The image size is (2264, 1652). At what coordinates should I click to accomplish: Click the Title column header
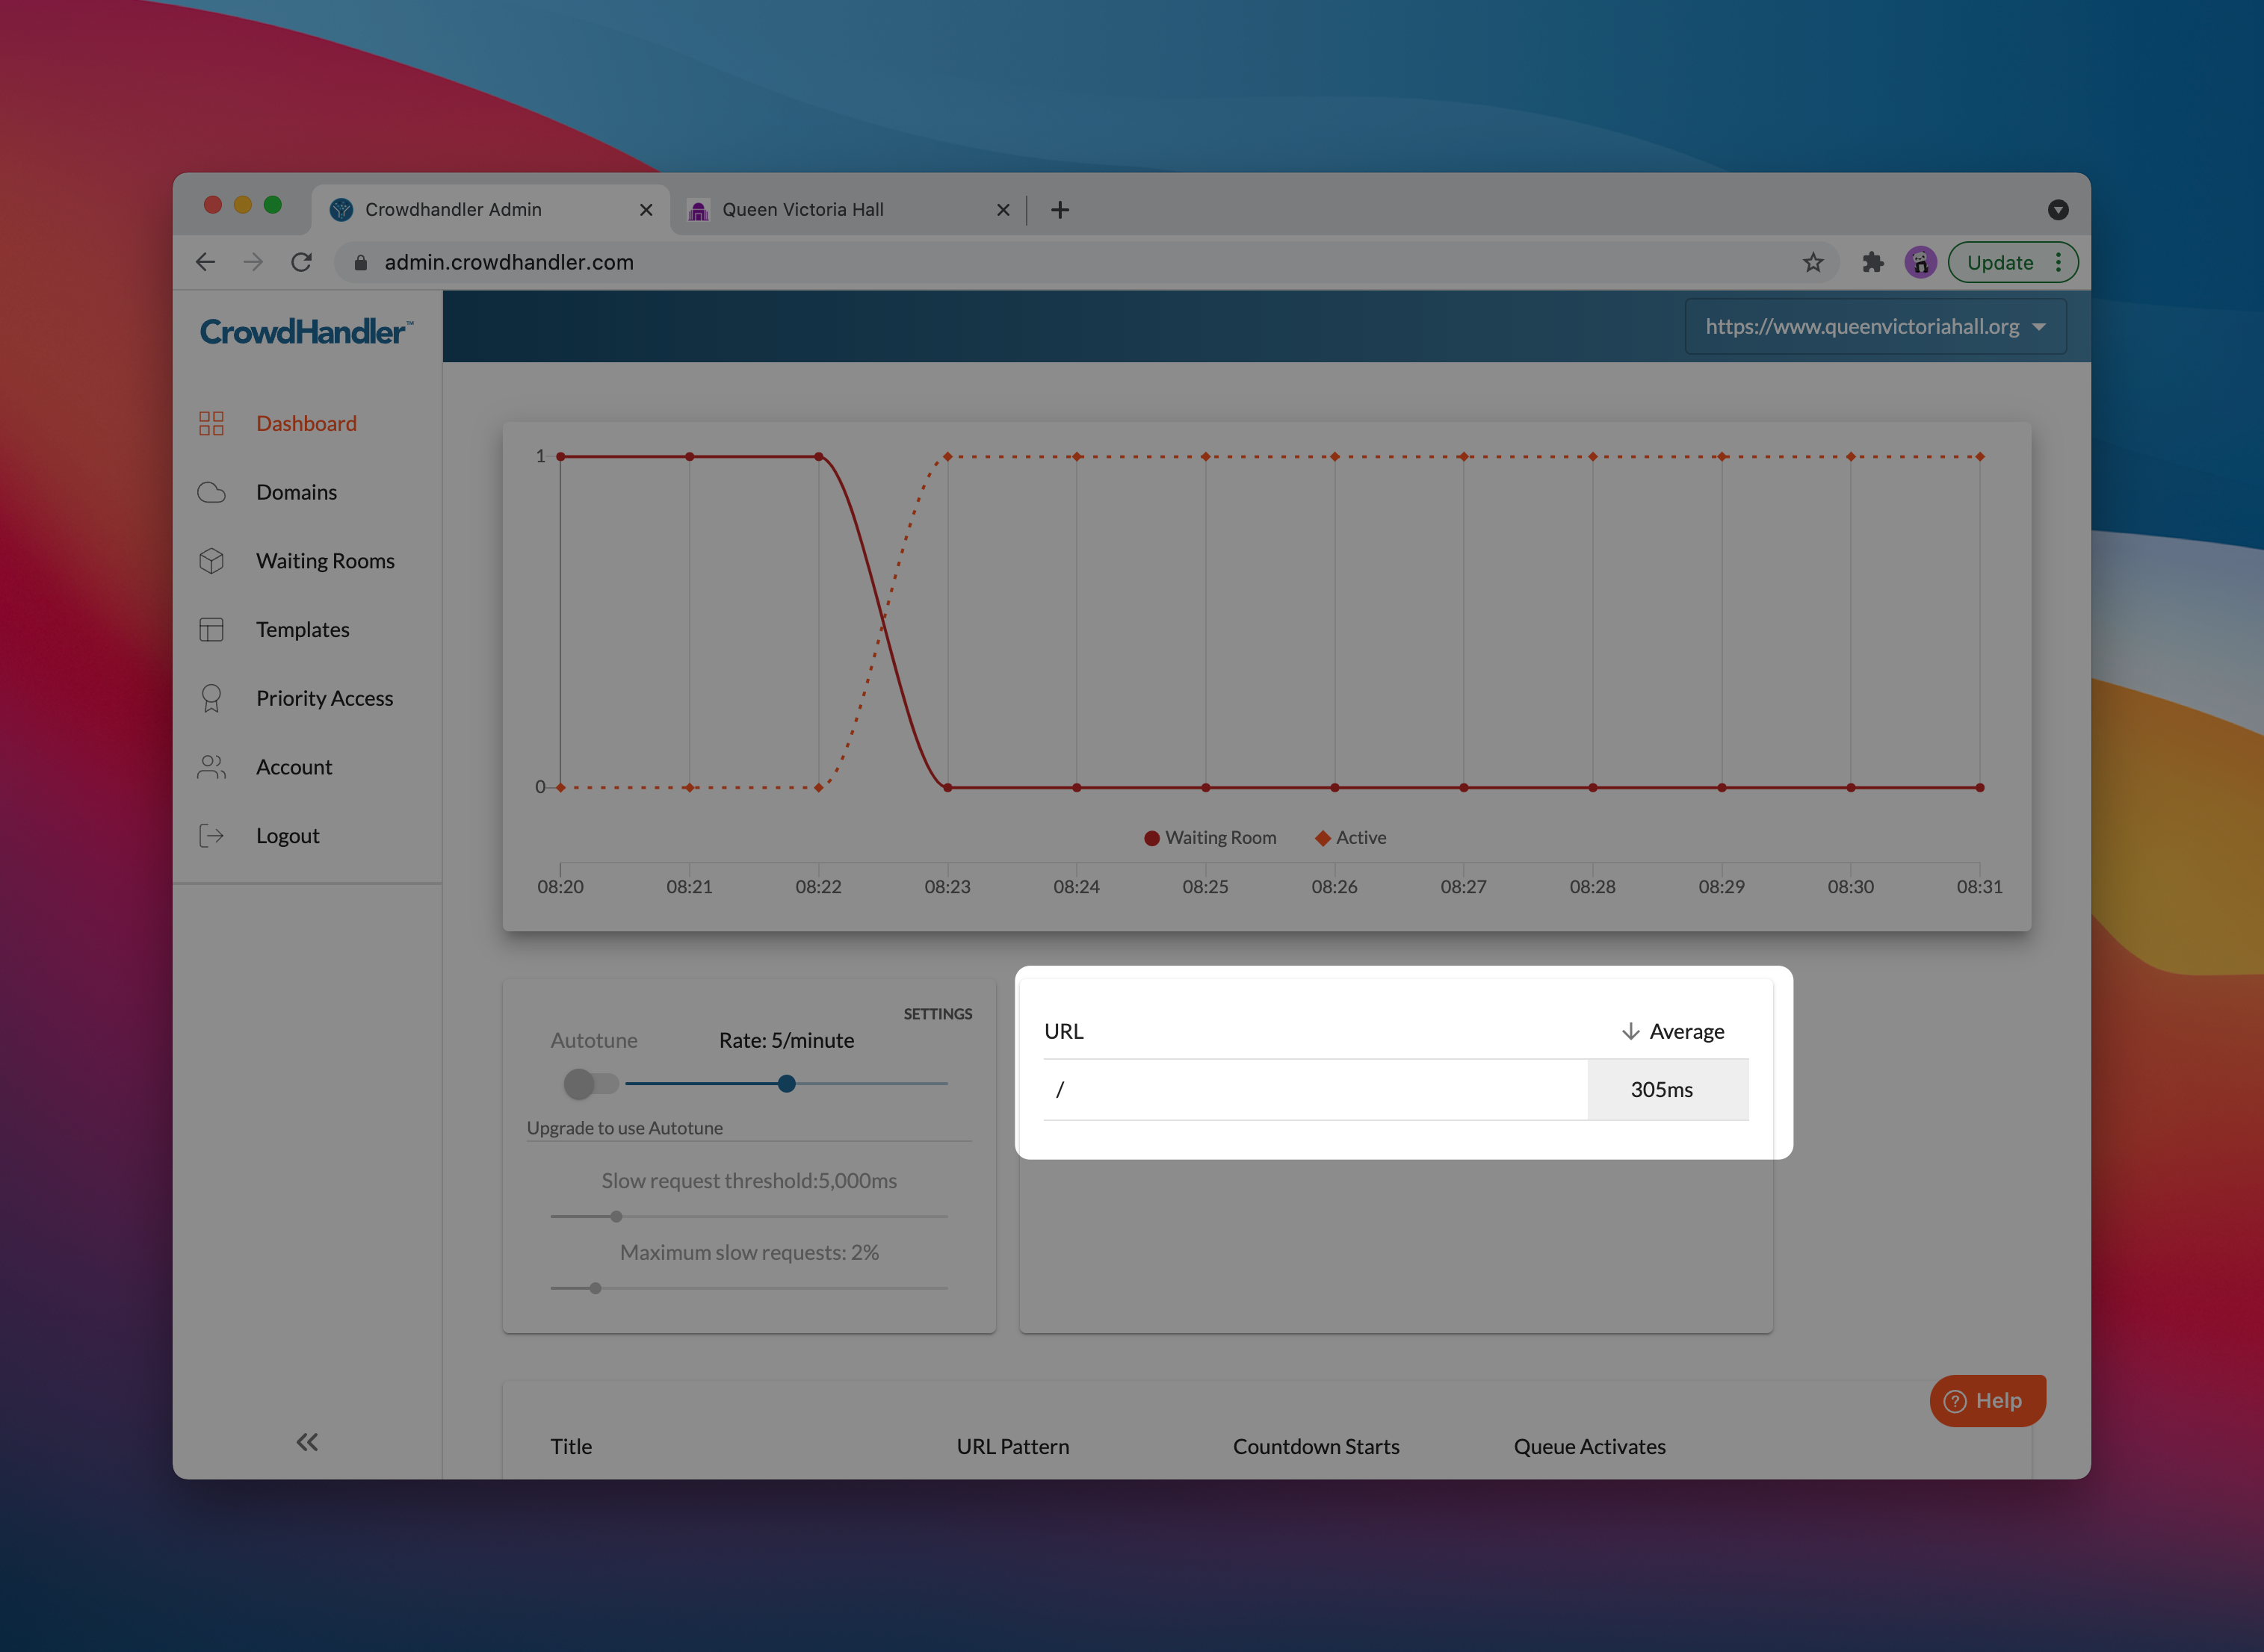[x=572, y=1446]
